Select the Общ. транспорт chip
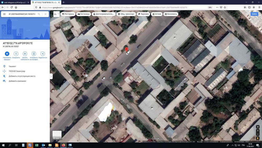The height and width of the screenshot is (148, 262). (x=126, y=14)
